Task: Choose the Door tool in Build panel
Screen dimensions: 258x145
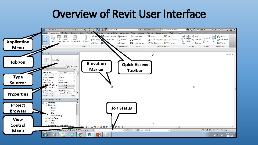Action: (x=59, y=39)
